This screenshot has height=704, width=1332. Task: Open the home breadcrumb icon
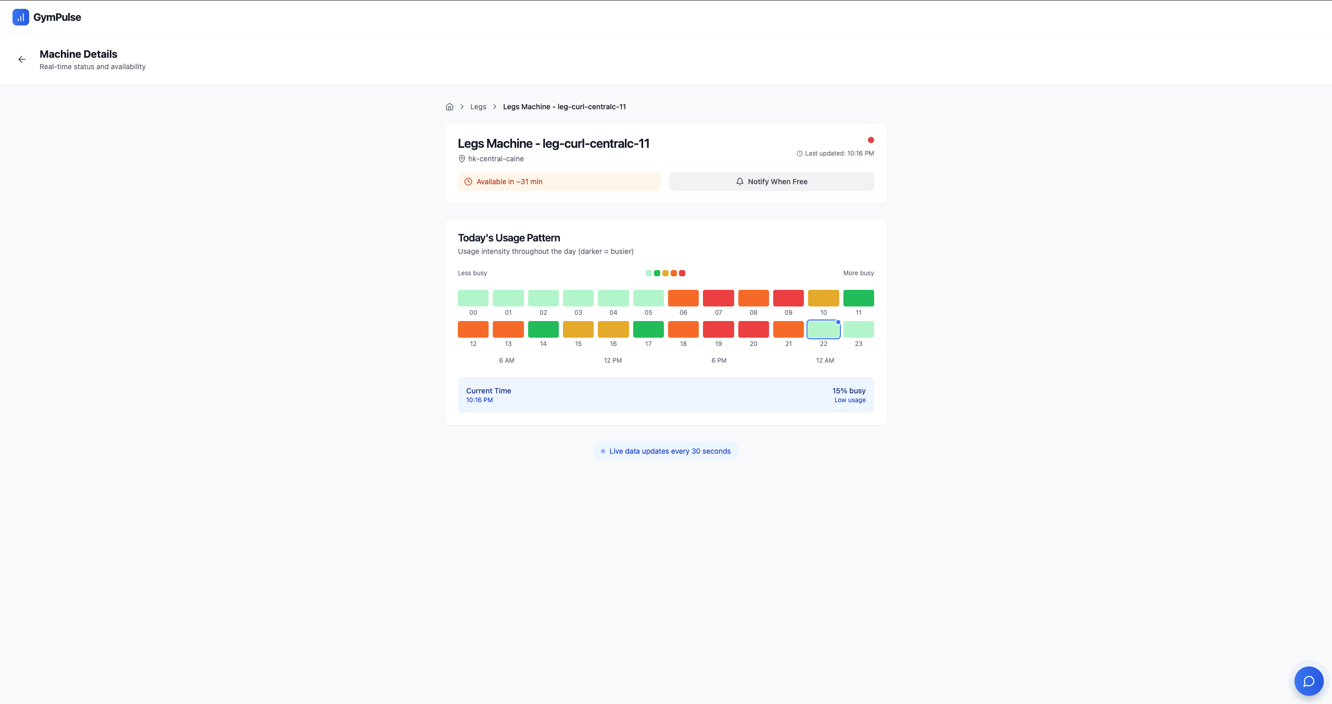pyautogui.click(x=450, y=107)
